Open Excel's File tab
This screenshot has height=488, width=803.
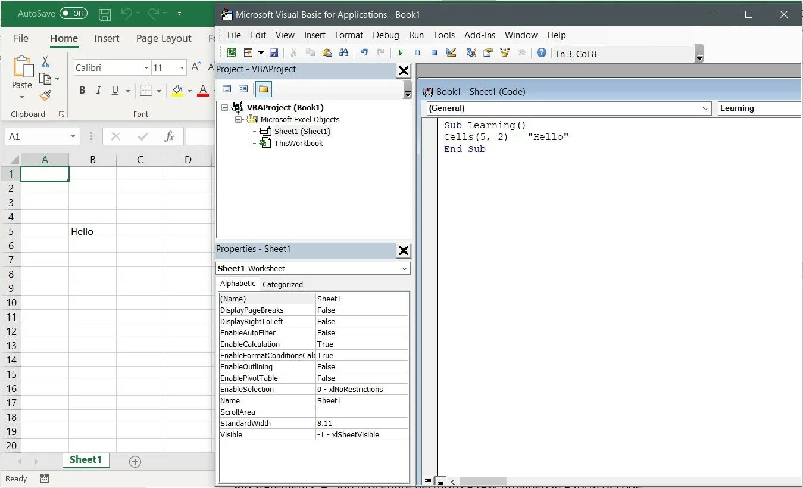[x=21, y=38]
